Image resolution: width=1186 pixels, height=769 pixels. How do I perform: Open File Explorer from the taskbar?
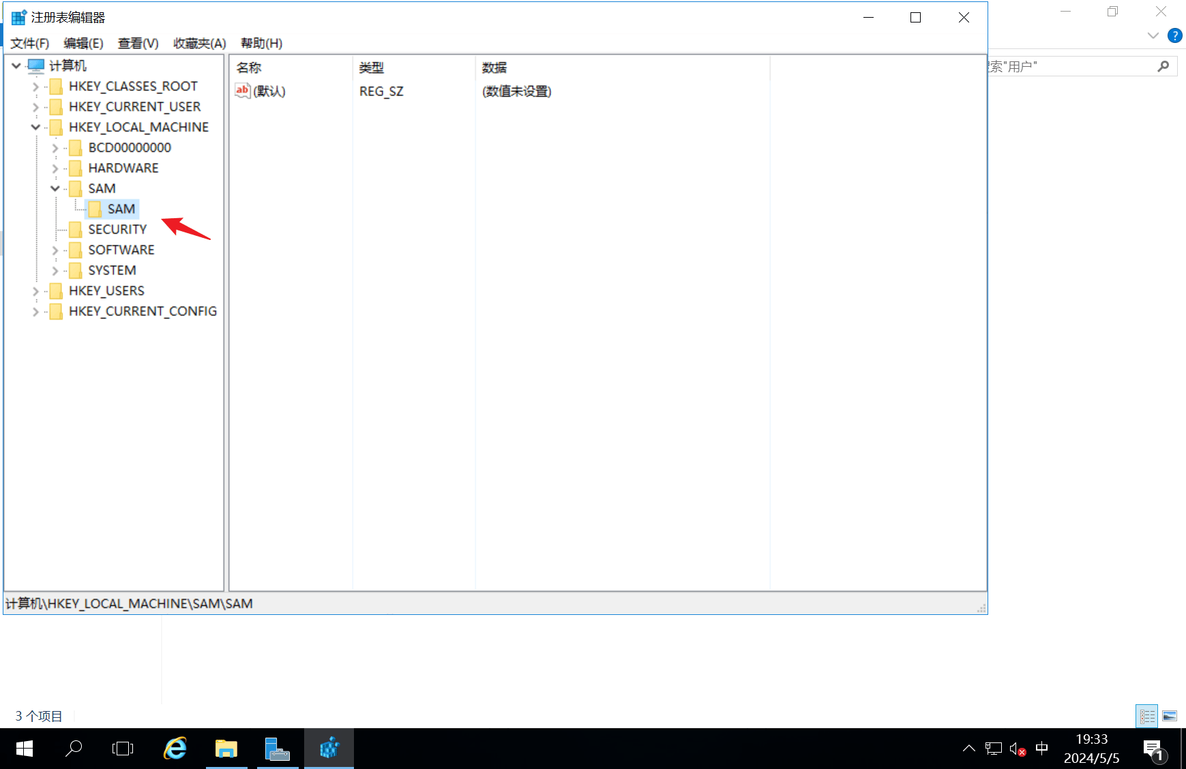[226, 749]
